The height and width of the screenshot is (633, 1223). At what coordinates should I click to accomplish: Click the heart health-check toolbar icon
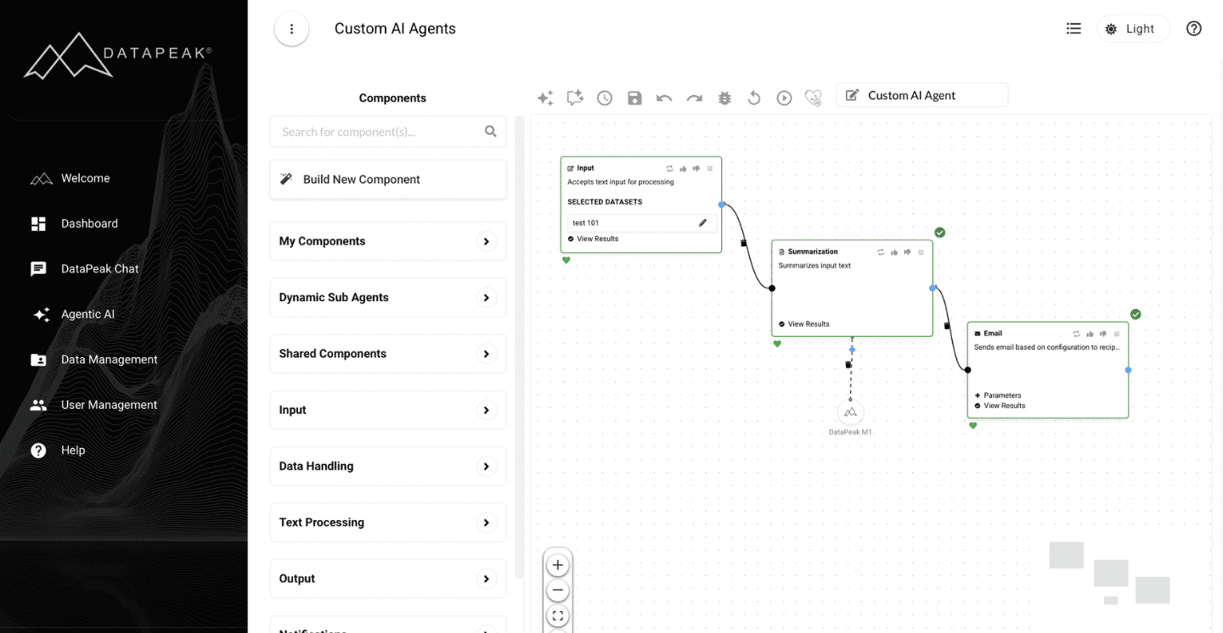tap(814, 98)
